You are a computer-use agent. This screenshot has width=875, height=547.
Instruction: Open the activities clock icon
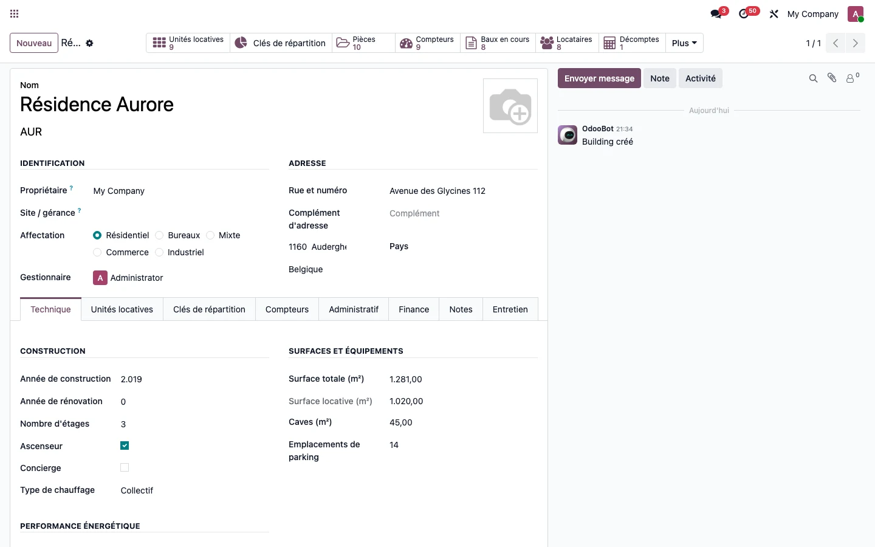(x=745, y=13)
